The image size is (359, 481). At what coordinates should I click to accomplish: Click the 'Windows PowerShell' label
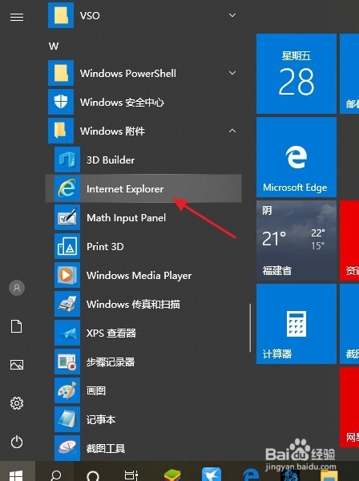click(x=128, y=73)
